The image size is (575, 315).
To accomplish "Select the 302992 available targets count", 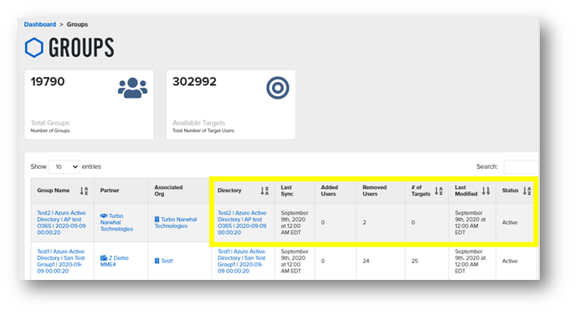I will click(194, 81).
